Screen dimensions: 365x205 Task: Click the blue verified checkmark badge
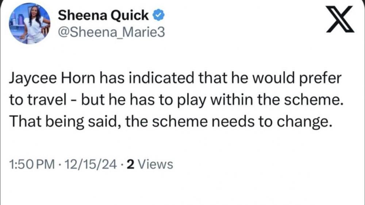(158, 15)
